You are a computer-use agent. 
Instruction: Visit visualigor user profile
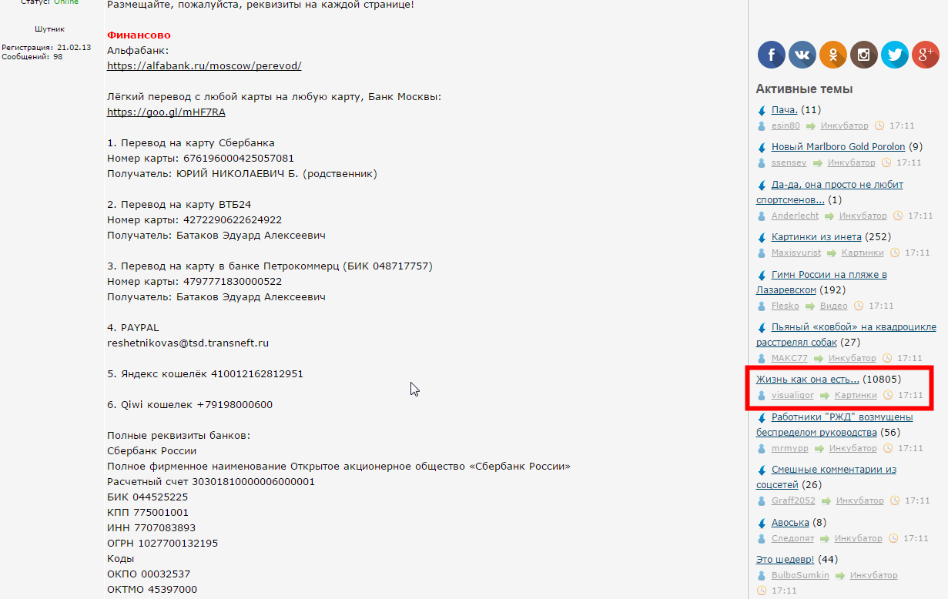[x=792, y=396]
